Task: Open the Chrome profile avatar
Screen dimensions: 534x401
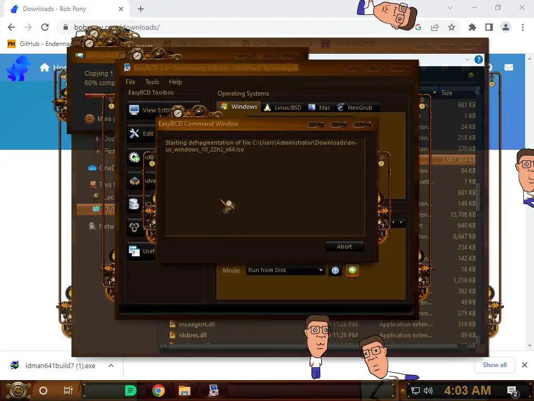Action: 506,27
